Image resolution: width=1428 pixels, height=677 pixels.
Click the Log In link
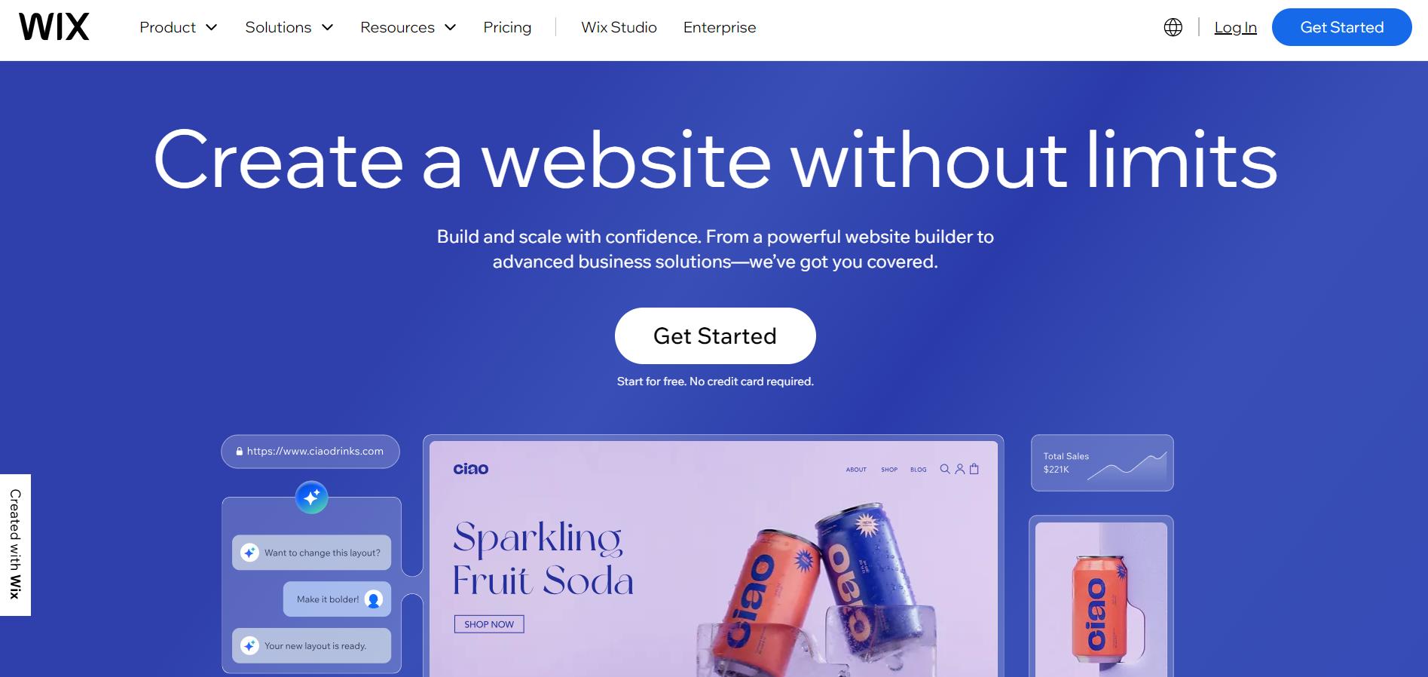tap(1235, 27)
